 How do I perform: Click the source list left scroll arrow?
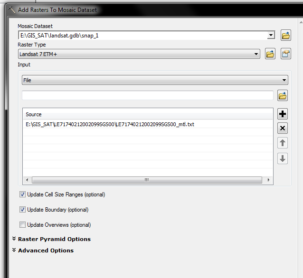click(x=27, y=180)
